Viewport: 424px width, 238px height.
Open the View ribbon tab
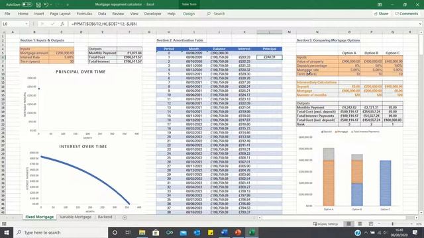(134, 14)
